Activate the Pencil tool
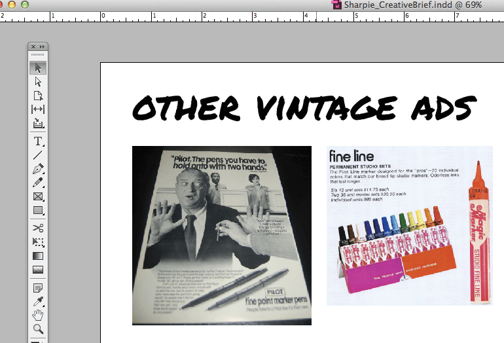This screenshot has width=504, height=343. point(38,183)
